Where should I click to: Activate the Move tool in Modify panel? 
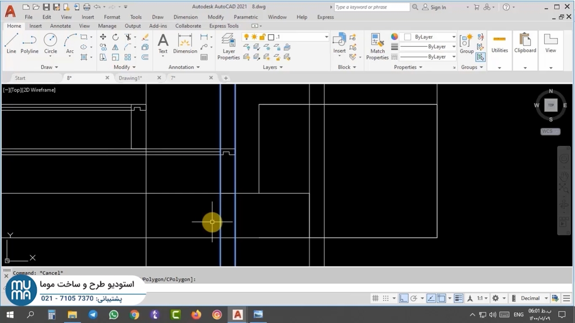point(103,37)
